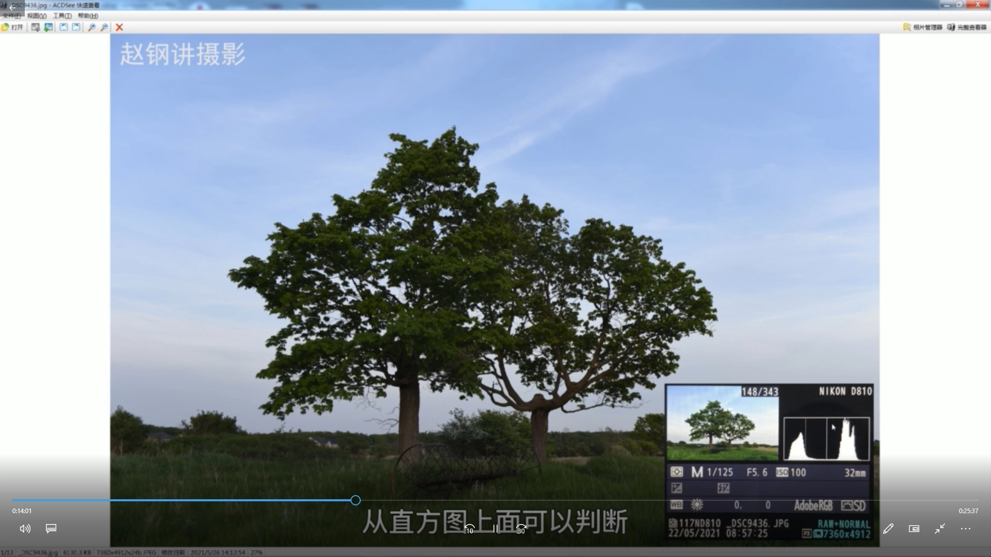Open 相片管理器 photo manager
The image size is (991, 557).
pyautogui.click(x=923, y=27)
